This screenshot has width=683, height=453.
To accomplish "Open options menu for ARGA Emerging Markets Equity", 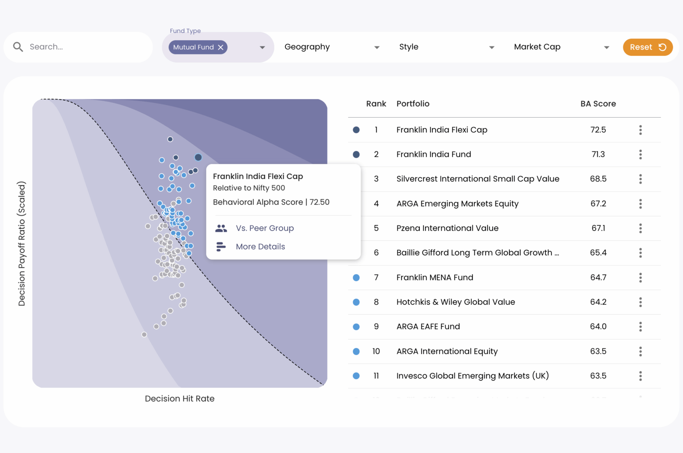I will [x=640, y=204].
